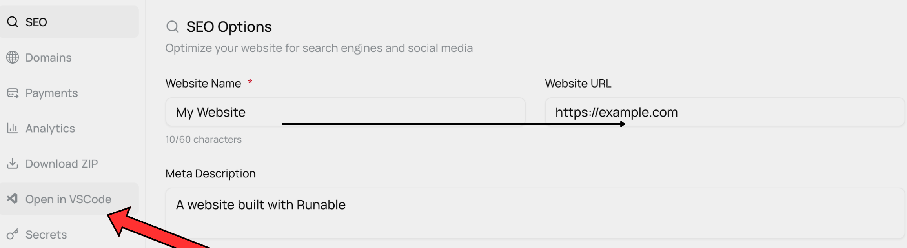Open the Secrets section label
Viewport: 907px width, 248px height.
(46, 235)
